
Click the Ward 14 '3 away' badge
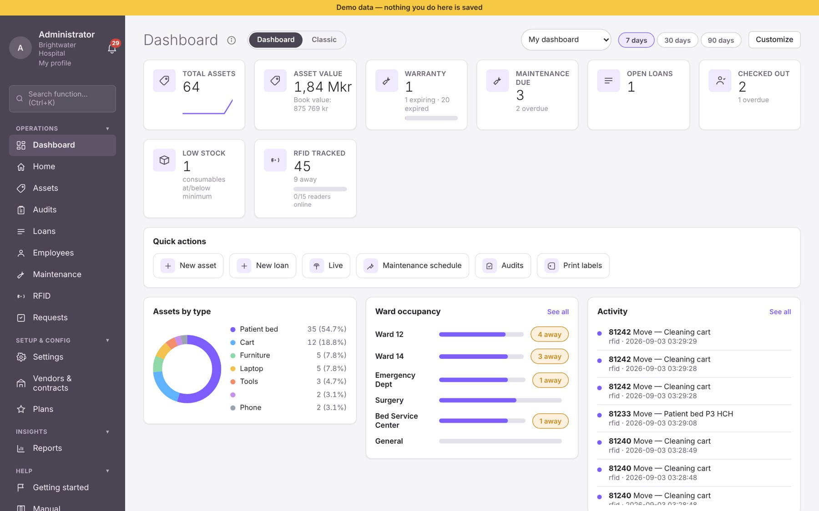(x=549, y=357)
